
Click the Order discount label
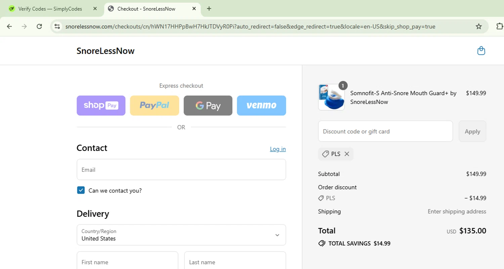337,187
